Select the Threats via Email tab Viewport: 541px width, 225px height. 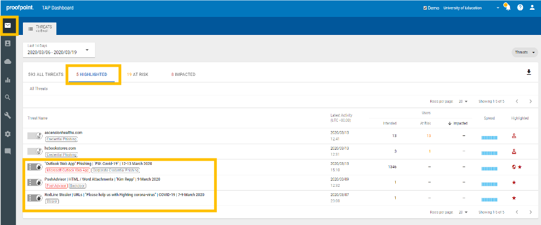pyautogui.click(x=40, y=28)
